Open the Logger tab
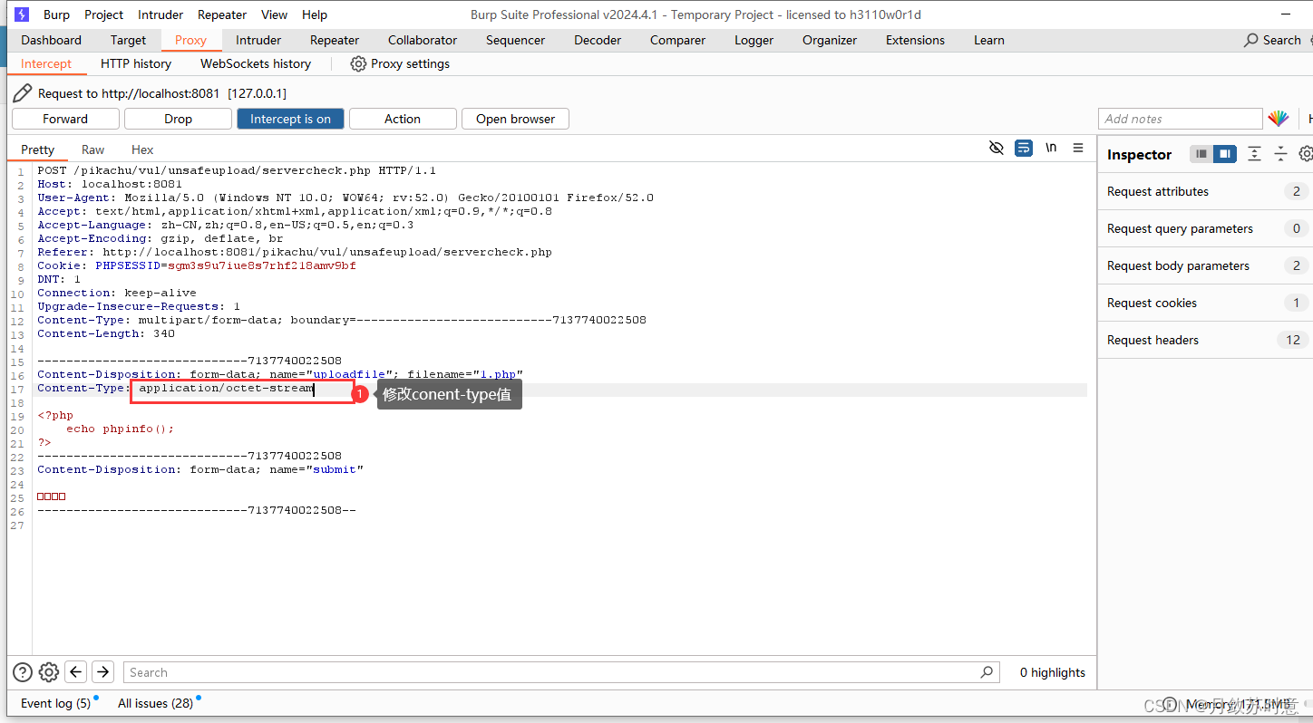1313x723 pixels. [x=754, y=40]
